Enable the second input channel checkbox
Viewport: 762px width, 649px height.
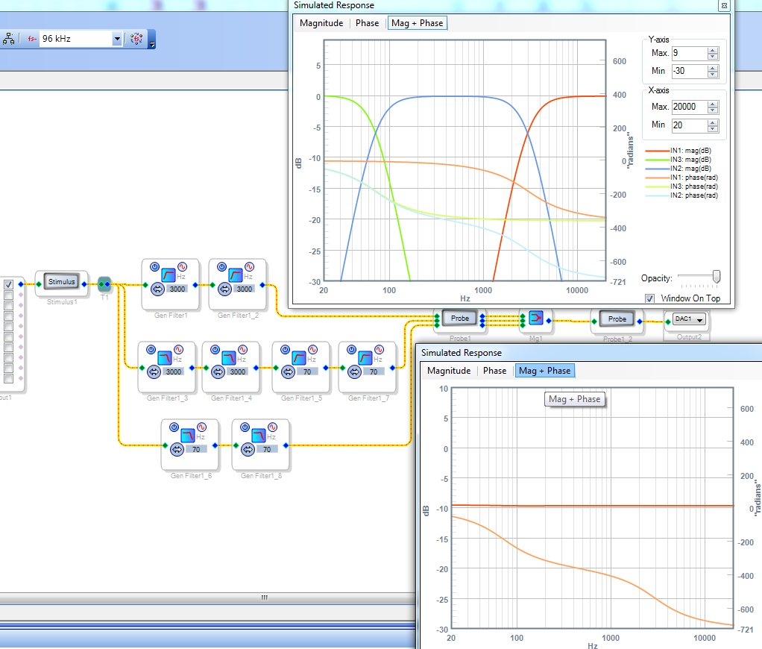[8, 295]
